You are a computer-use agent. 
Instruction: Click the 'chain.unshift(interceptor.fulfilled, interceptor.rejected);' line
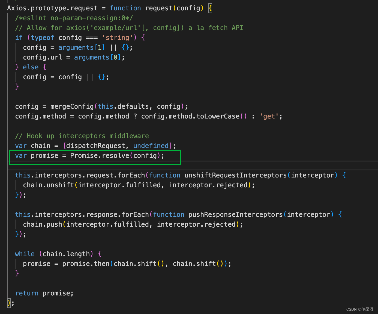click(139, 185)
